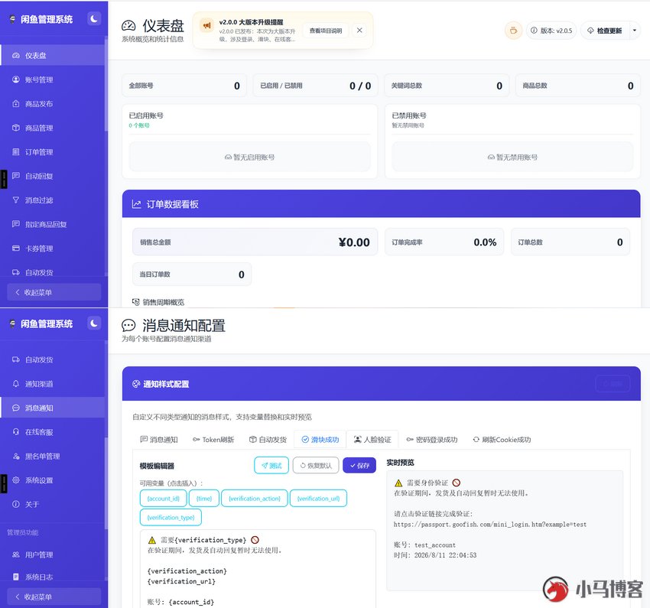Switch to the Token刷新 tab
Screen dimensions: 650x608
tap(213, 439)
